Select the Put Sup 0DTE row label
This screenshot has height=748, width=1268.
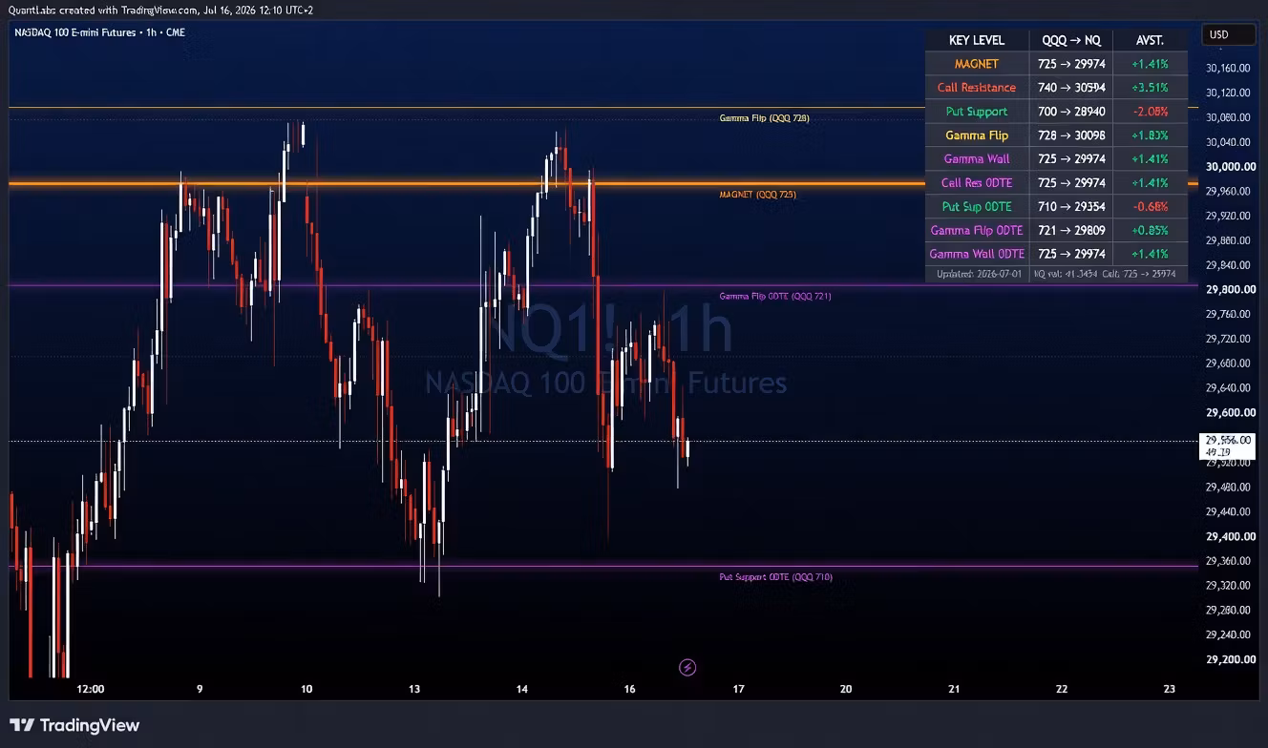976,206
